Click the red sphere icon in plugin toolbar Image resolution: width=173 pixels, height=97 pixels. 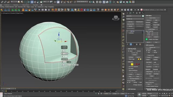click(x=82, y=10)
